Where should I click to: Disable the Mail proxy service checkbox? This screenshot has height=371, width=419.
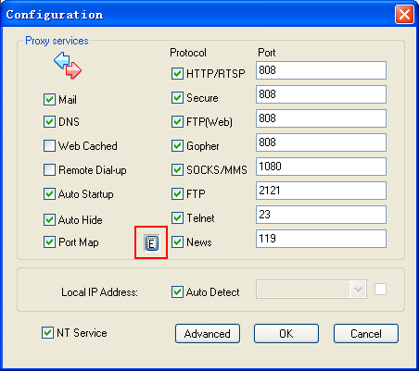[49, 100]
